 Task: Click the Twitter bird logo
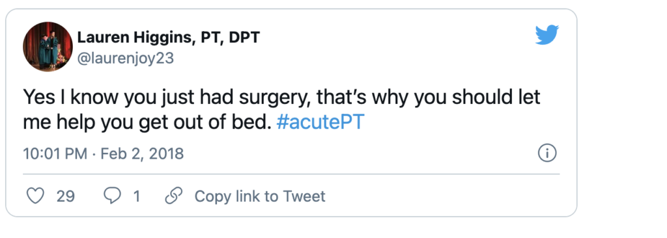[x=546, y=34]
